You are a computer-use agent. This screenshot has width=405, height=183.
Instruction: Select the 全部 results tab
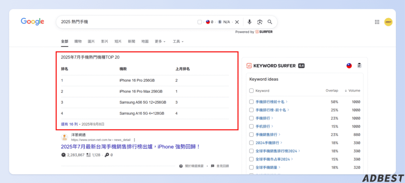tap(64, 41)
